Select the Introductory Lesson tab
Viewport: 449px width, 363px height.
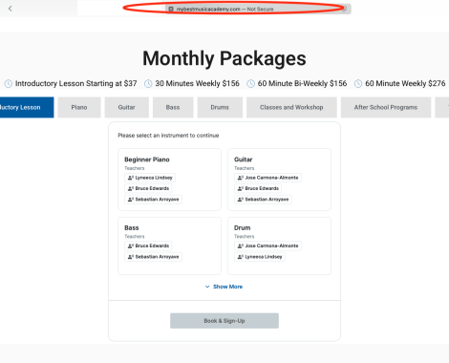27,107
